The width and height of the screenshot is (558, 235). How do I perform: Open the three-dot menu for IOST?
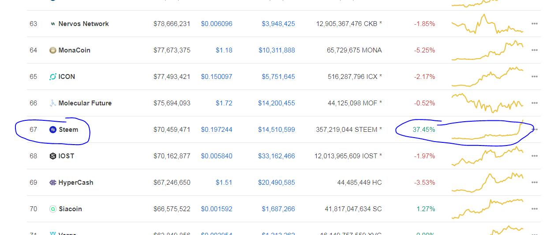tap(535, 156)
